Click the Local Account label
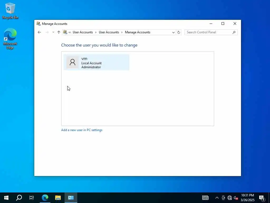The image size is (270, 203). [x=91, y=63]
